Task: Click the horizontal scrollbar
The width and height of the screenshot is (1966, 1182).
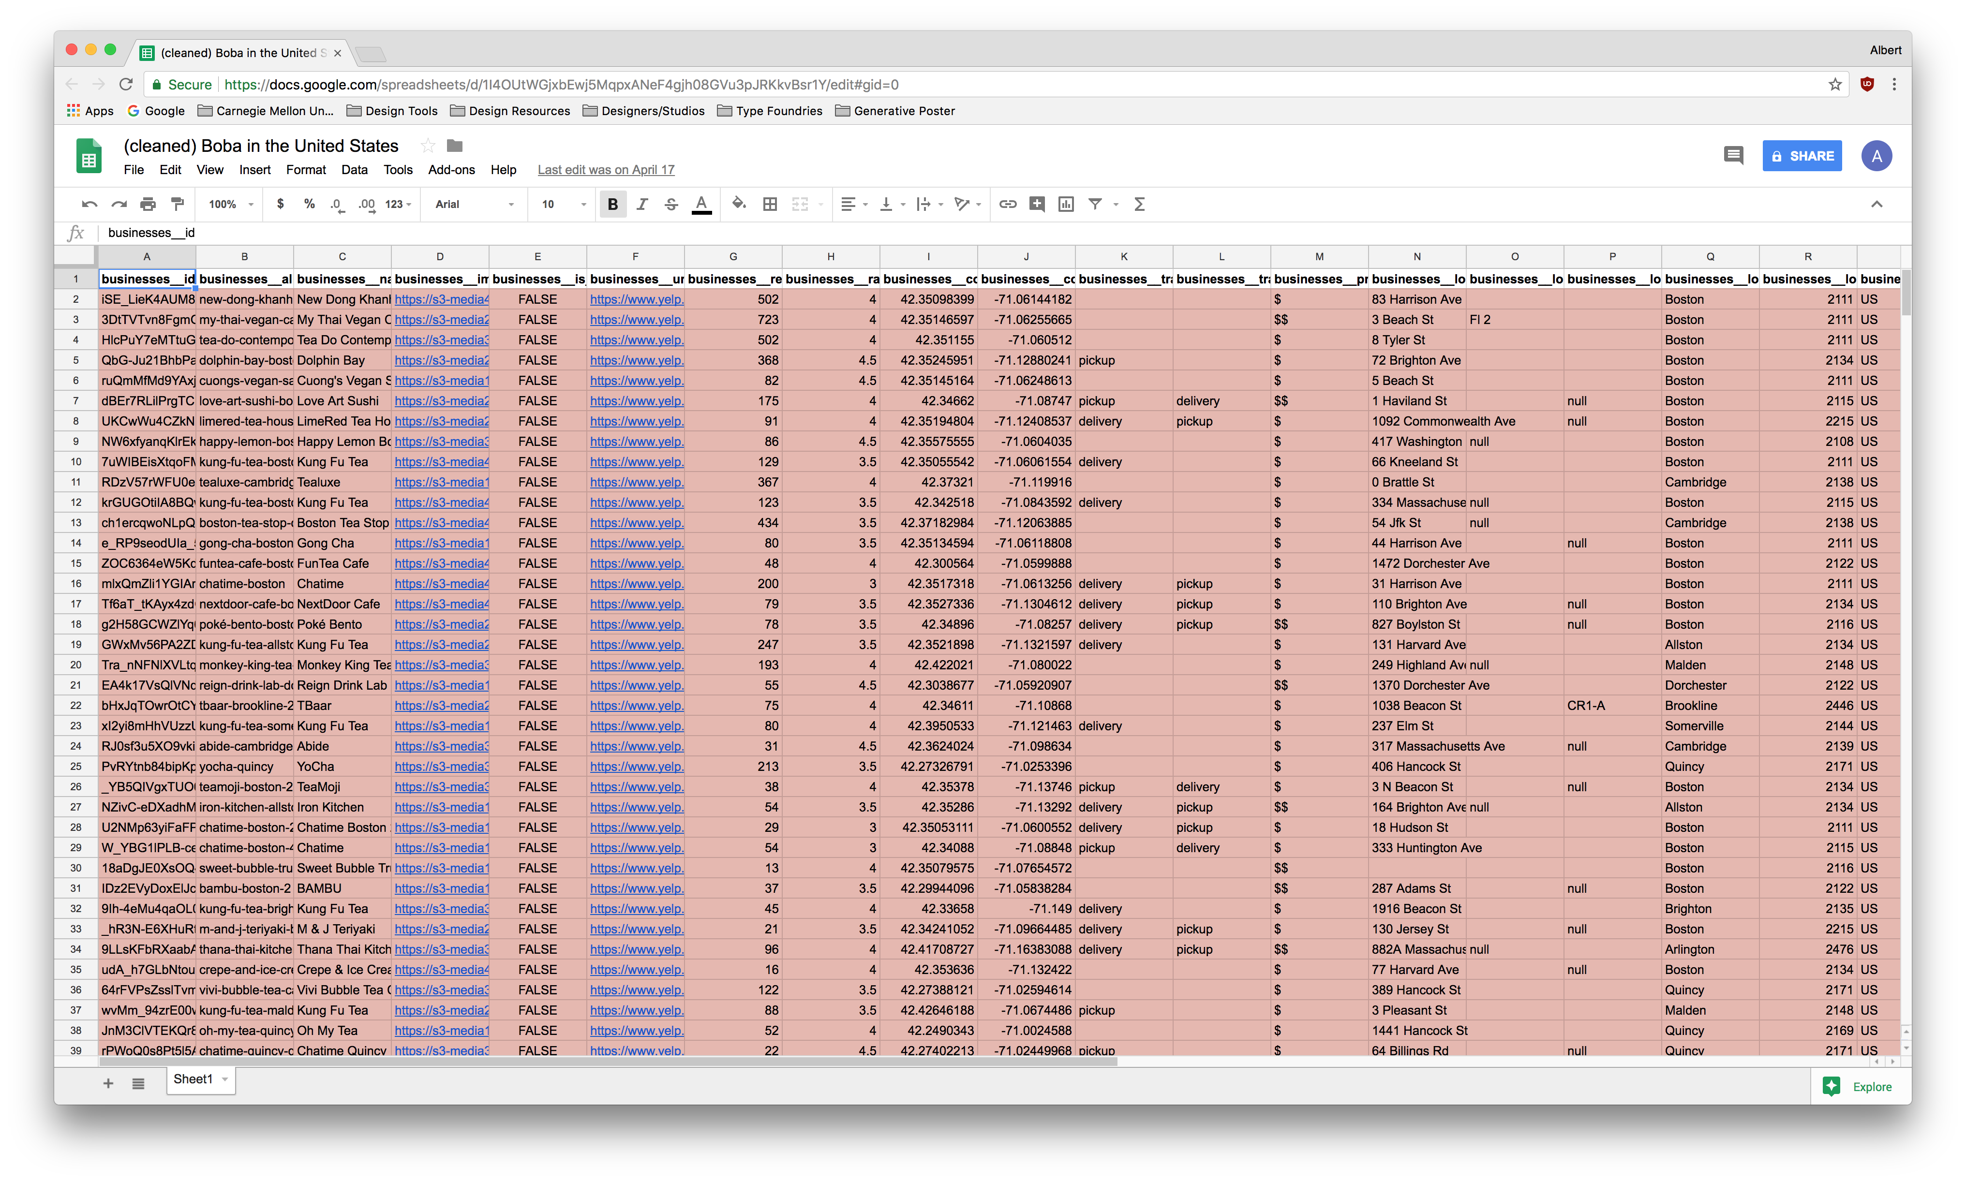Action: click(608, 1062)
